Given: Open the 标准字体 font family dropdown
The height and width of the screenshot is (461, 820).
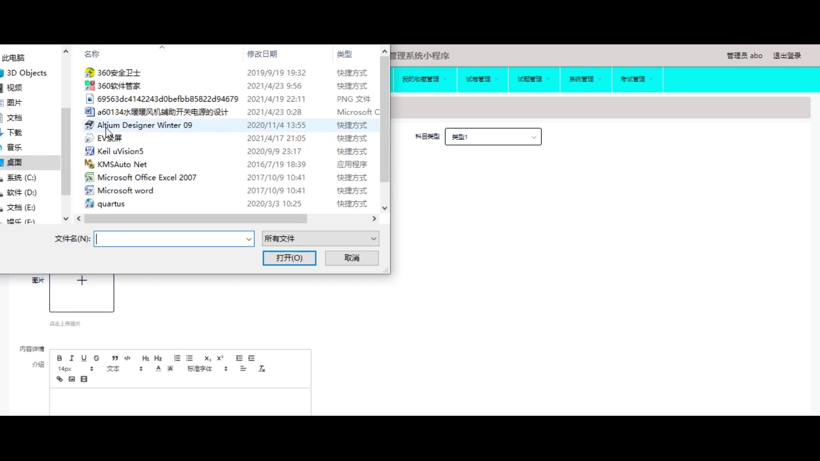Looking at the screenshot, I should click(x=207, y=369).
